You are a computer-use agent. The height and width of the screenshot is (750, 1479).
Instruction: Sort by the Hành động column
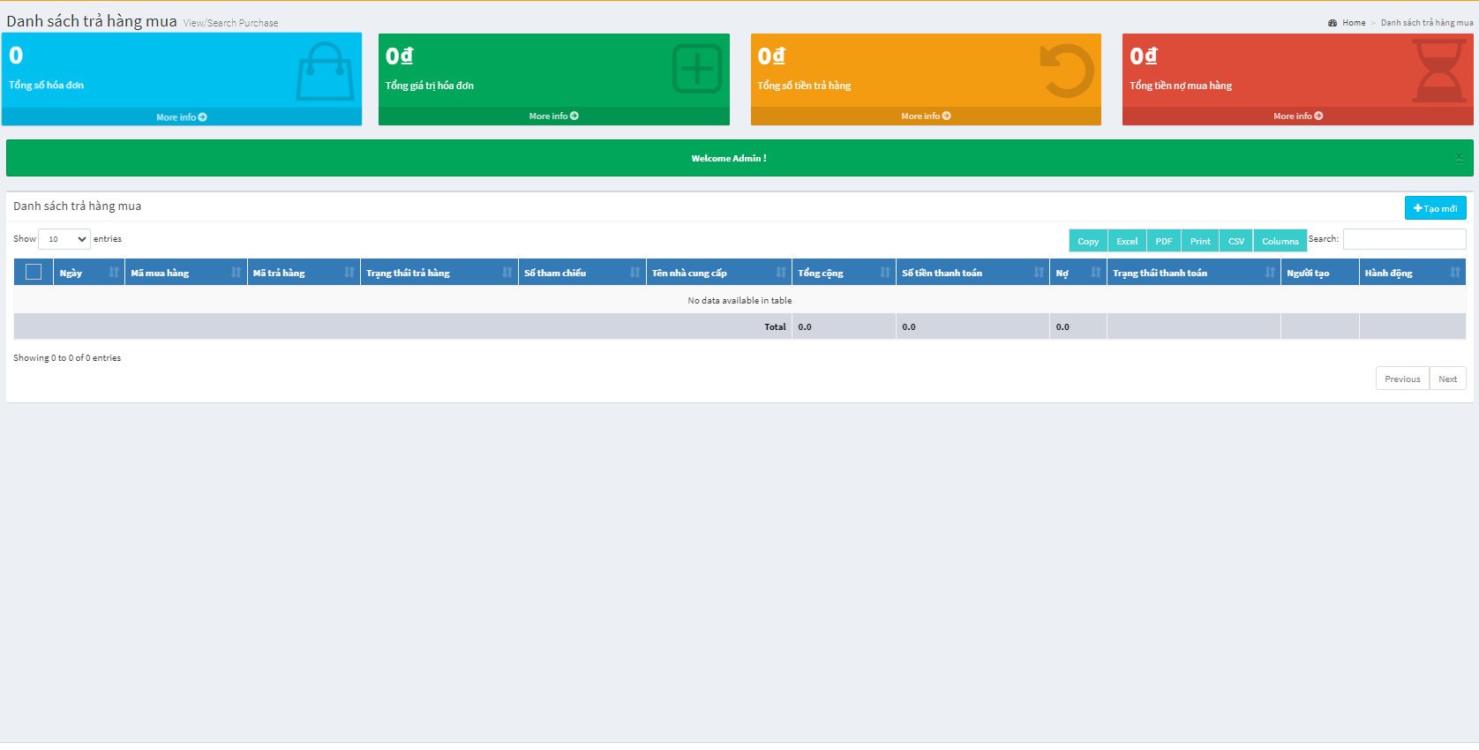pyautogui.click(x=1413, y=273)
